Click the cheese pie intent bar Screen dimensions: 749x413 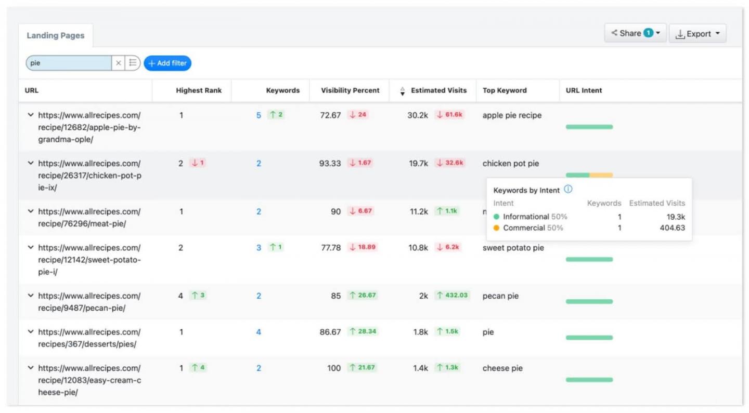[x=589, y=380]
